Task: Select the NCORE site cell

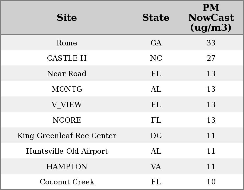Action: click(x=67, y=120)
